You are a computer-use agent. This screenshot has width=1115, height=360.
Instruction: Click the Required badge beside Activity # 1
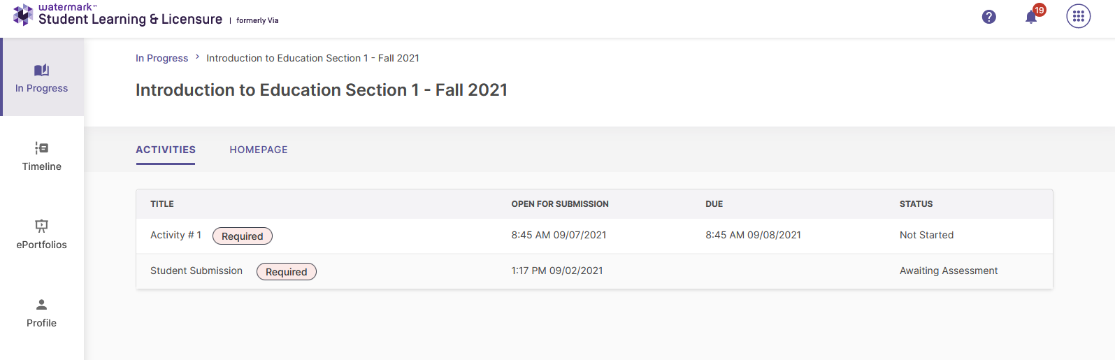243,236
